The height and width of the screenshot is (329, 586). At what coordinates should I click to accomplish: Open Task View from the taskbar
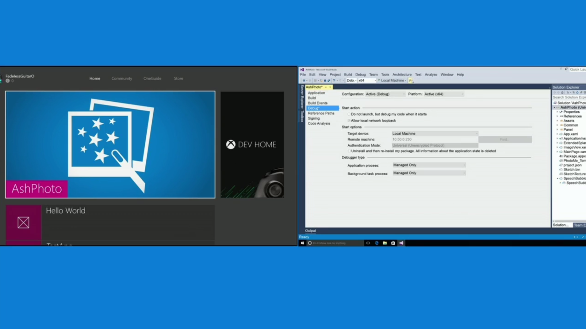coord(368,243)
